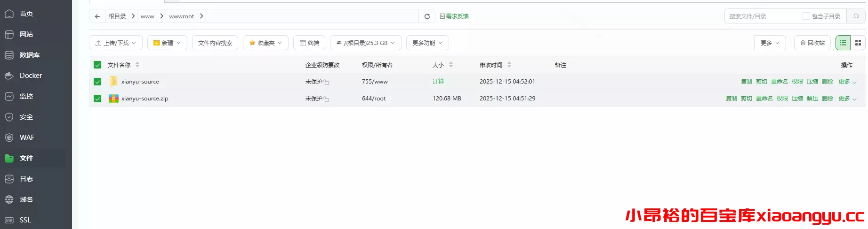The height and width of the screenshot is (229, 868).
Task: Click the 文件内容搜索 button
Action: [215, 43]
